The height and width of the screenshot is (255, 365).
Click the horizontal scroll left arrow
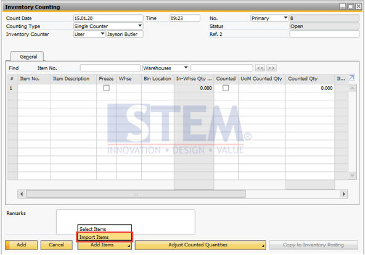(x=22, y=194)
